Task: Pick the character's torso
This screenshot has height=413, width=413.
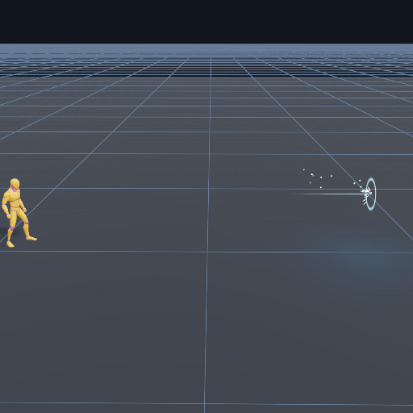Action: click(x=14, y=199)
